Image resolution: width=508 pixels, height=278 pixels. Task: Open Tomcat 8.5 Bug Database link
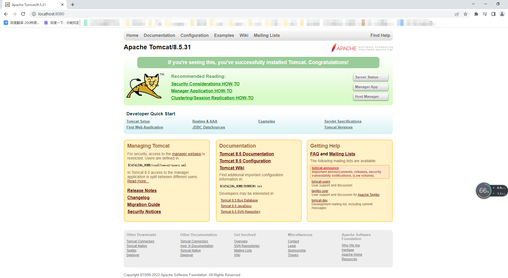239,200
